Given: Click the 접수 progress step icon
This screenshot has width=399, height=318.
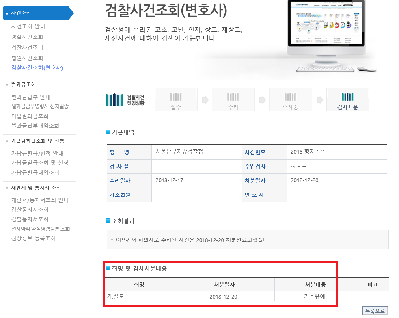Looking at the screenshot, I should coord(176,97).
